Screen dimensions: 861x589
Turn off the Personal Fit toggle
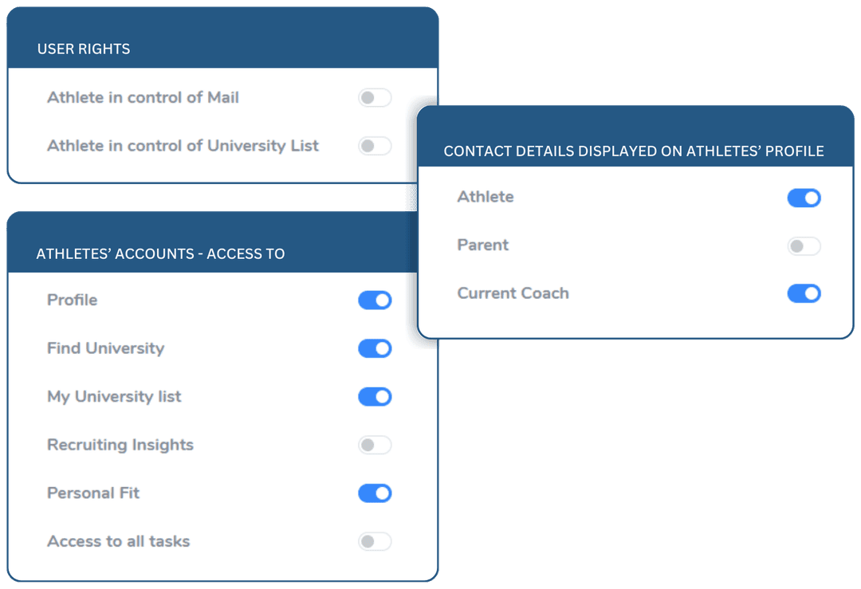tap(375, 493)
